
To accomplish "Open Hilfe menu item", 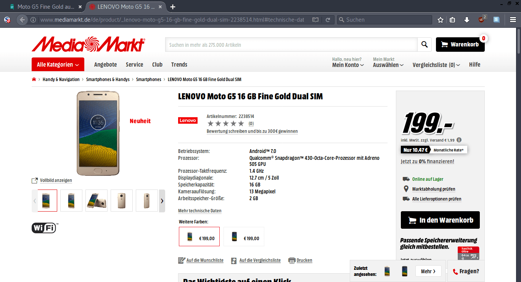I will (474, 65).
